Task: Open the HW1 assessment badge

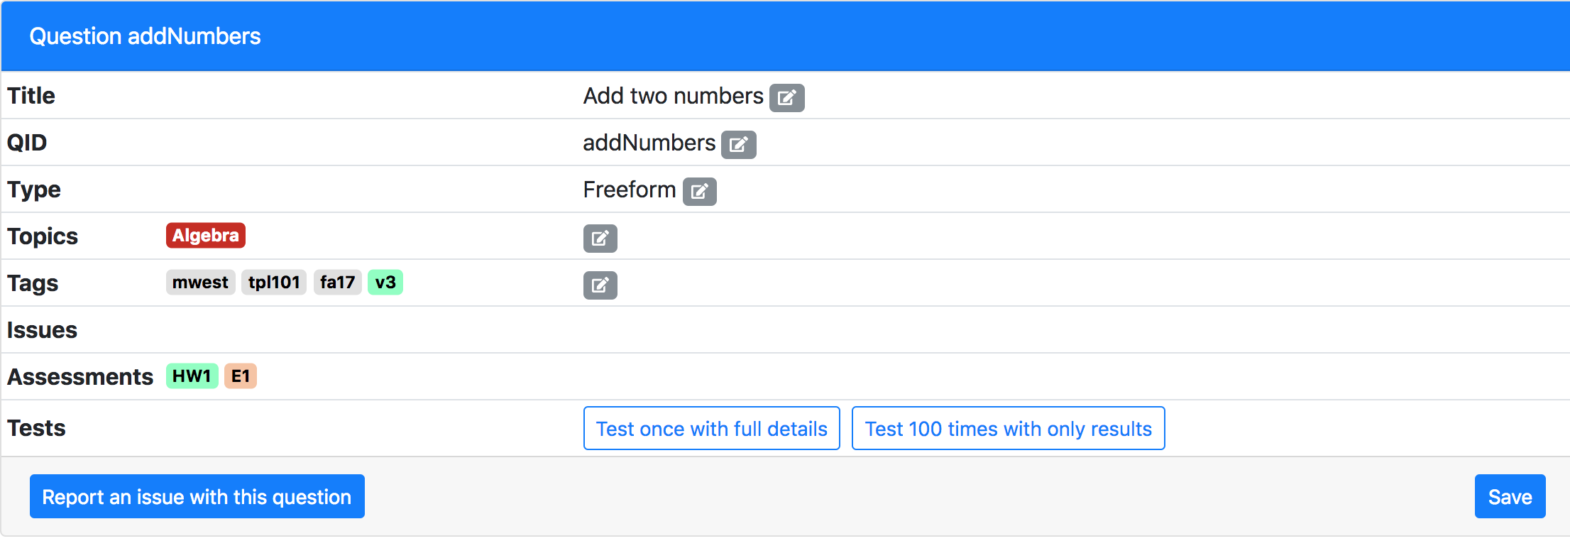Action: (x=192, y=376)
